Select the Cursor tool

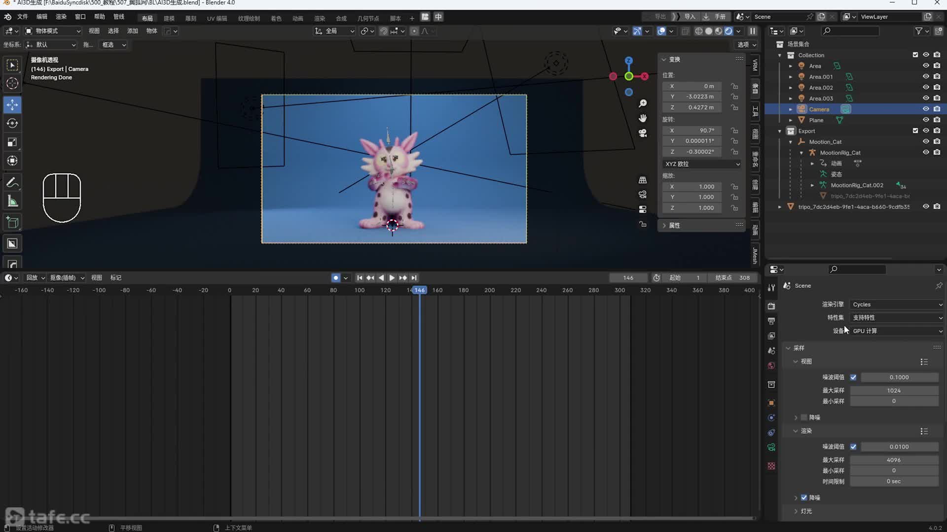pos(12,83)
